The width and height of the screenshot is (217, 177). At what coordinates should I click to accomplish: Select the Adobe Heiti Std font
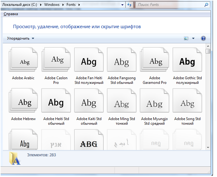(56, 102)
